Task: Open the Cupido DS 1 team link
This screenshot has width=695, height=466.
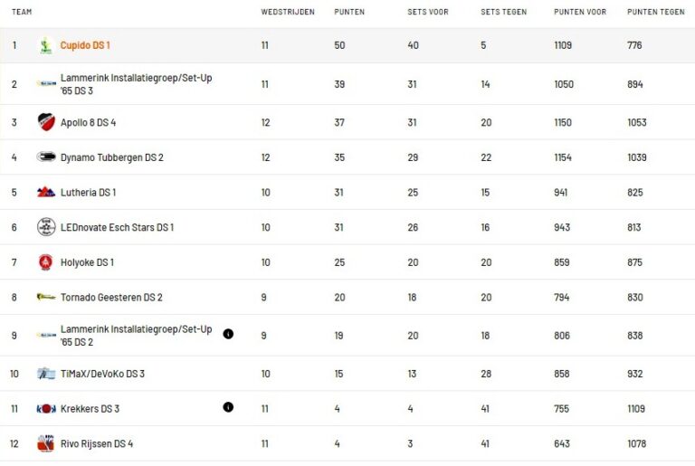Action: click(x=85, y=45)
